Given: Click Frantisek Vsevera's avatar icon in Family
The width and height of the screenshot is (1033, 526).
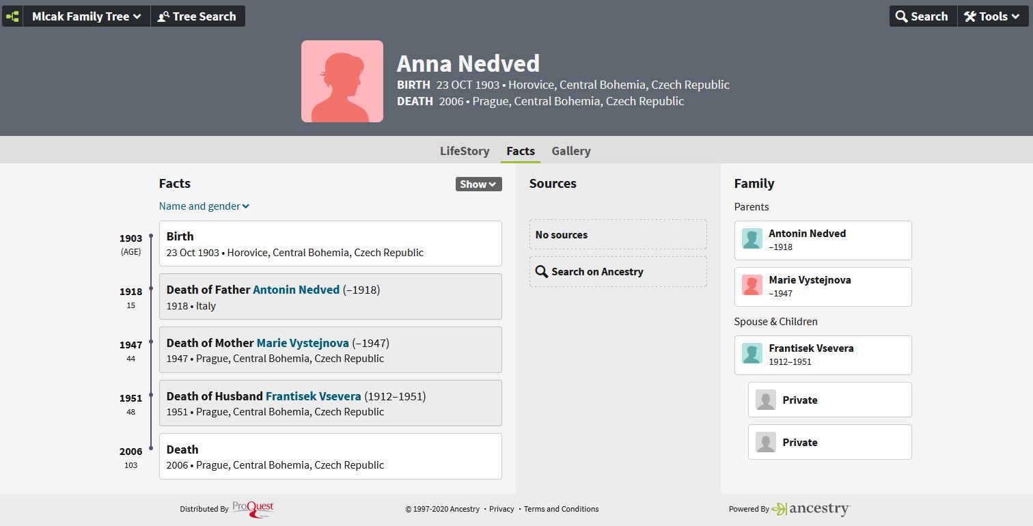Looking at the screenshot, I should point(752,354).
